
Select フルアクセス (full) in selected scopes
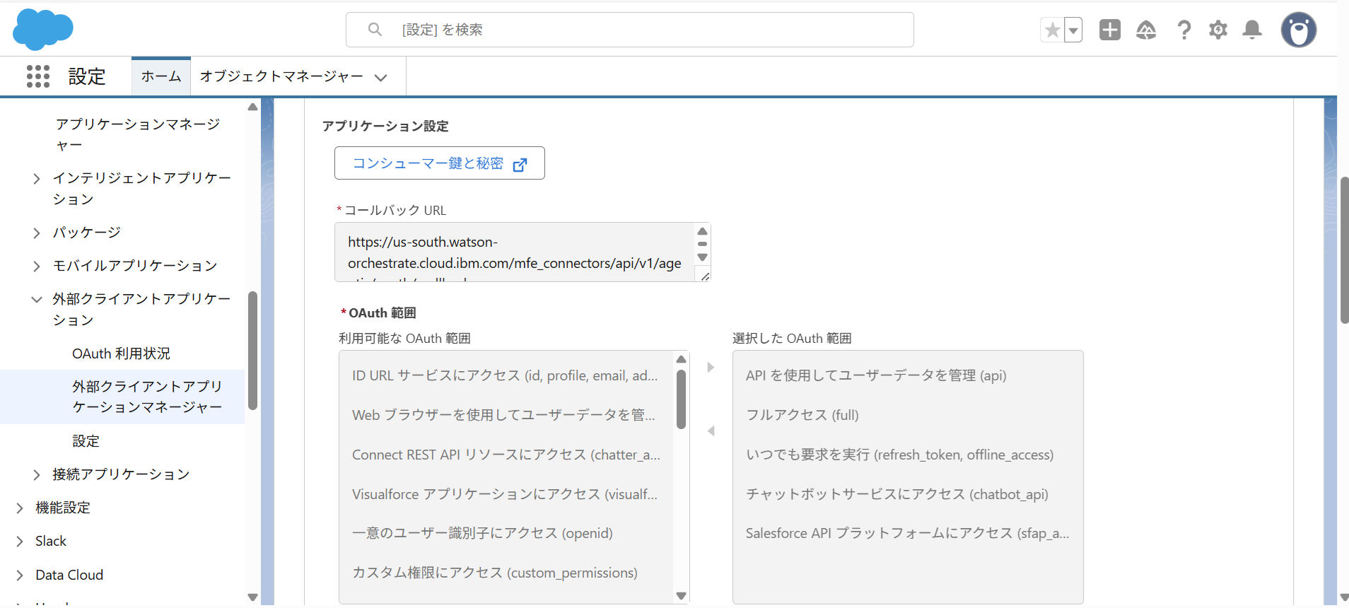click(x=908, y=415)
